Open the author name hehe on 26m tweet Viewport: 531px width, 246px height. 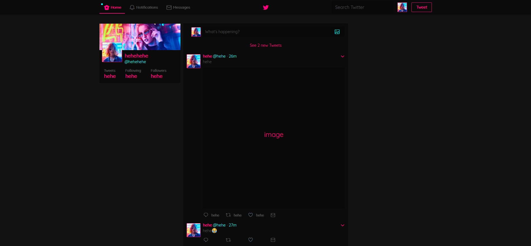[208, 56]
